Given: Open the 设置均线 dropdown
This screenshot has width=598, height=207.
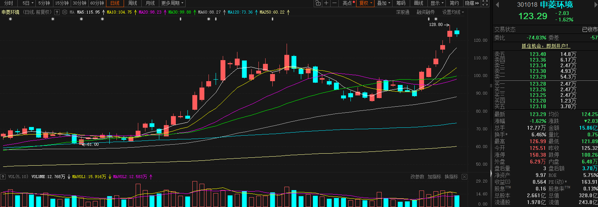Looking at the screenshot, I should [x=453, y=12].
